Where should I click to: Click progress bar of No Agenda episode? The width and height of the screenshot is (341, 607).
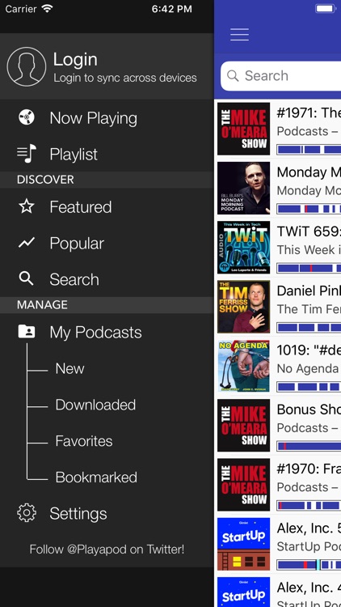309,386
